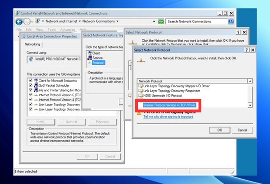Select Internet Protocol Version 4 (TCP/IPv4) protocol

coord(169,105)
